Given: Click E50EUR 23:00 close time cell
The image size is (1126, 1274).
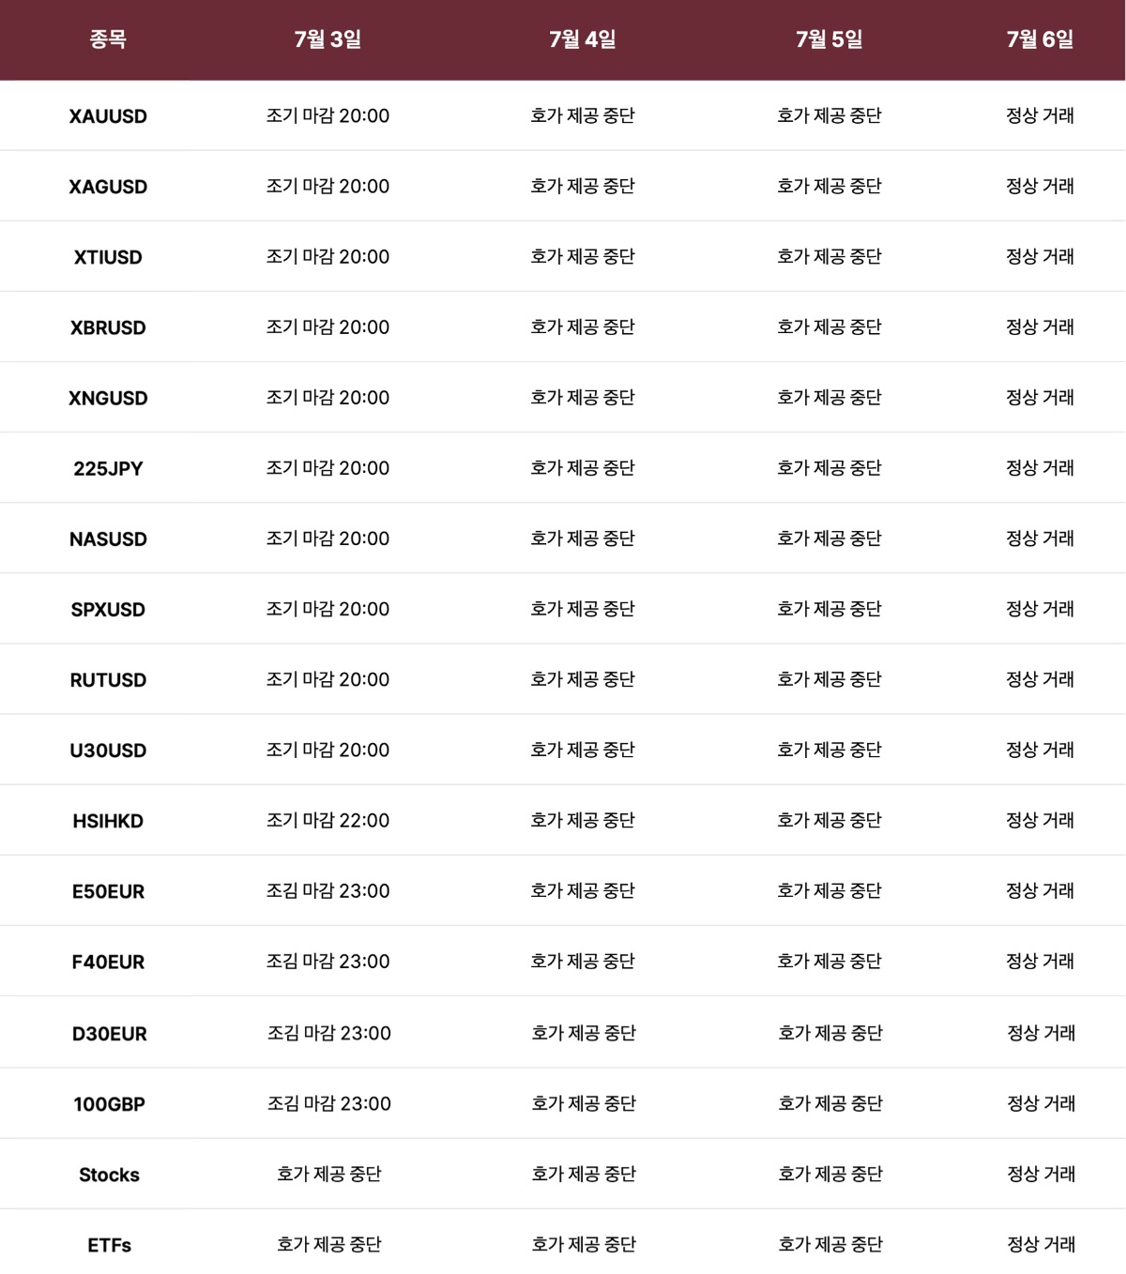Looking at the screenshot, I should (x=327, y=890).
